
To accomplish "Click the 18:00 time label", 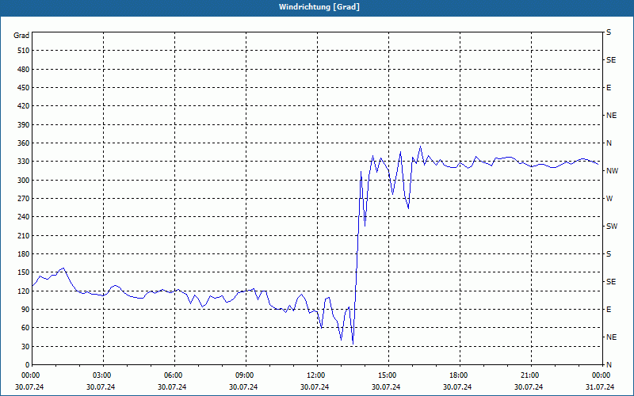I will (460, 375).
